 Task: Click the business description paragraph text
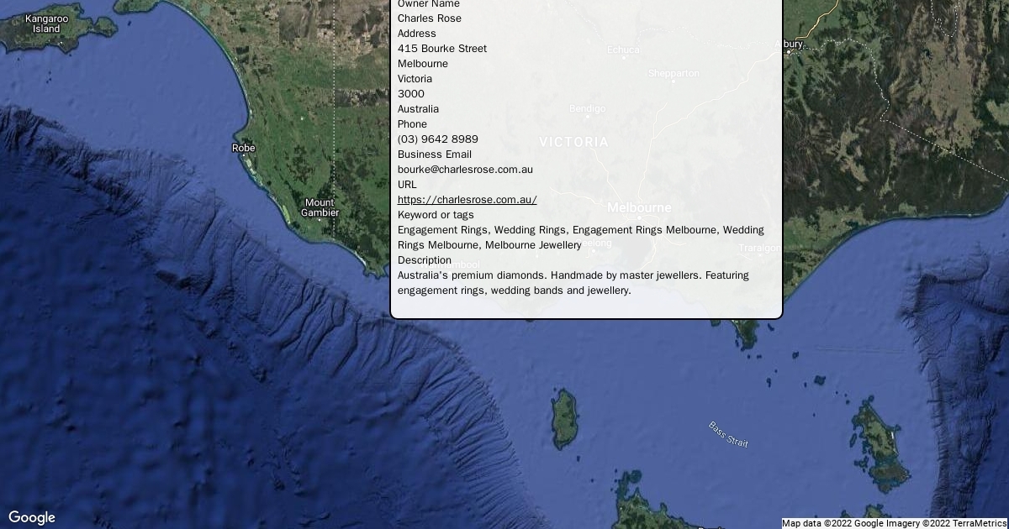[573, 283]
